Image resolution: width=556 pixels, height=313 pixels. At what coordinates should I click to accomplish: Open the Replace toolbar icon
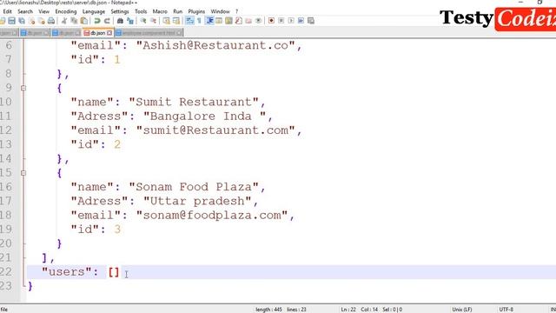coord(130,21)
